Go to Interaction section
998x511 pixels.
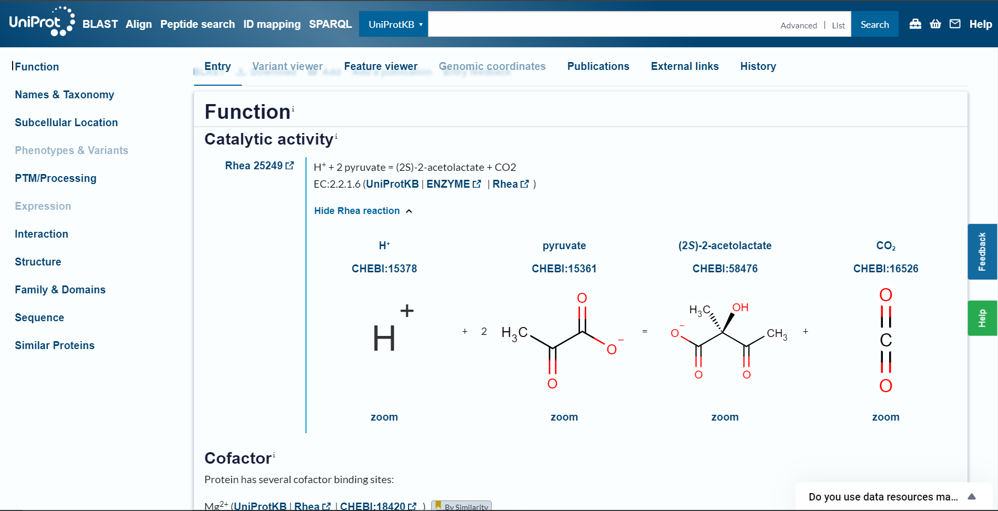pos(42,234)
